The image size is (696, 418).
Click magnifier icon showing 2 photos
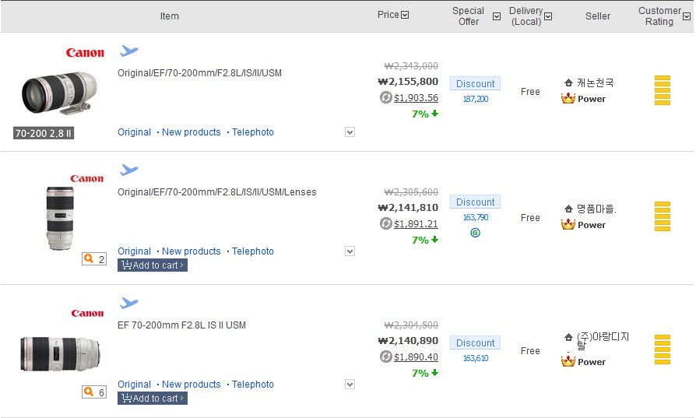pos(94,259)
